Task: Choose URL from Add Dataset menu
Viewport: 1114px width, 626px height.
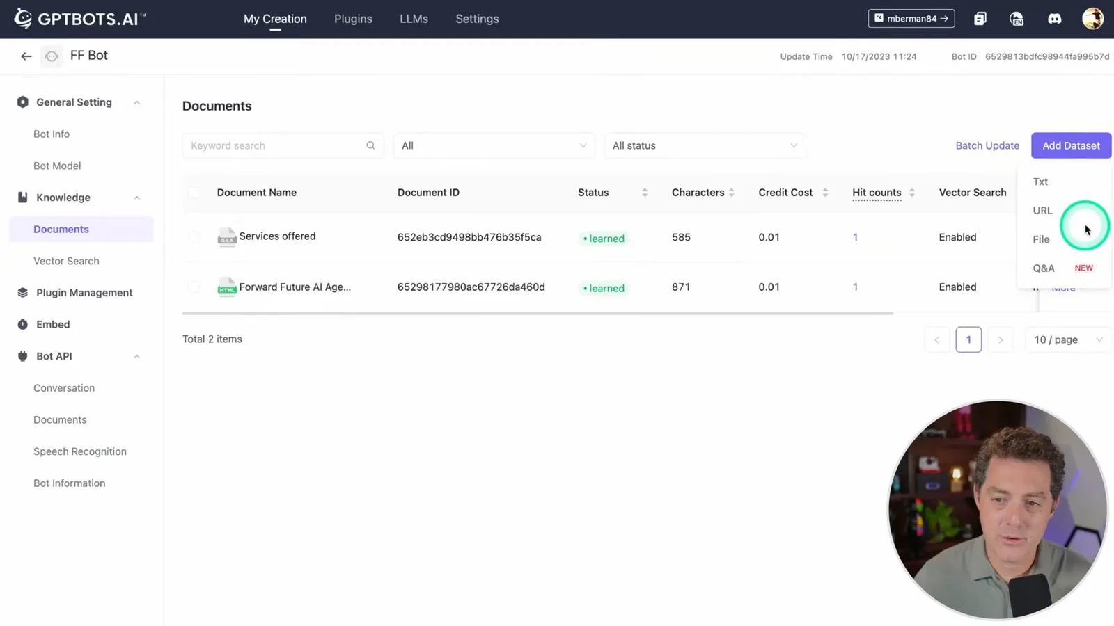Action: click(1042, 210)
